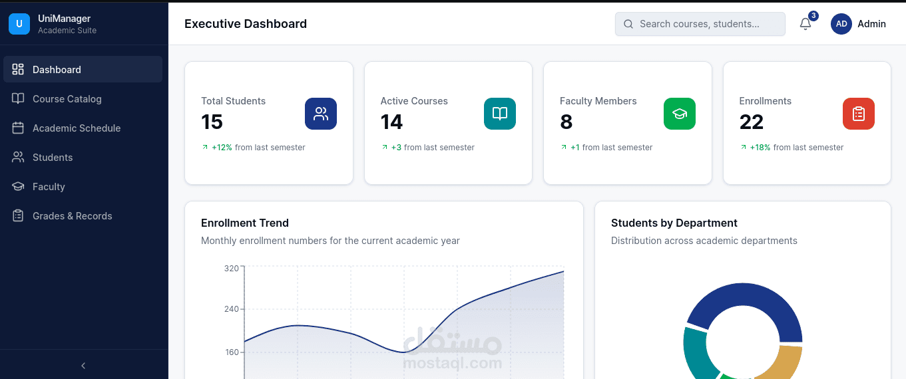906x379 pixels.
Task: Click the 320 y-axis label
Action: [x=231, y=269]
